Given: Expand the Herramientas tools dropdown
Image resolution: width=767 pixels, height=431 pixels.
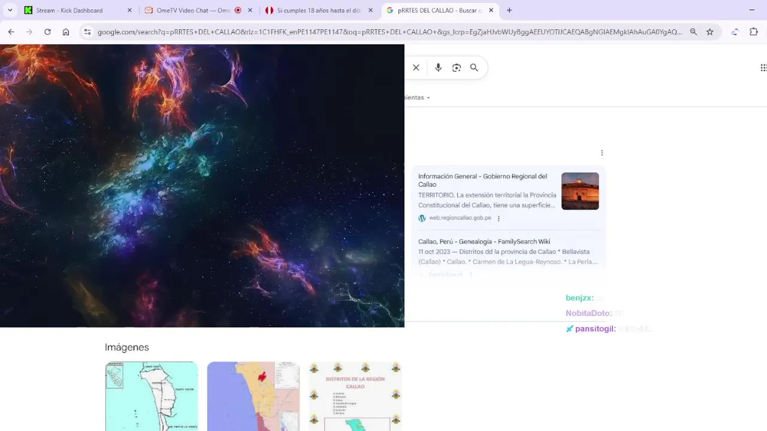Looking at the screenshot, I should coord(417,98).
